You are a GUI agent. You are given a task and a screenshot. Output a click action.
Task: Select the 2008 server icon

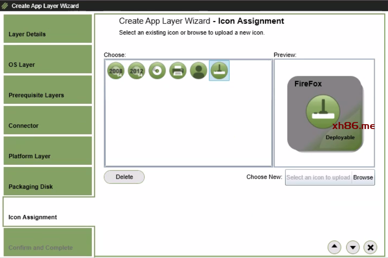(x=116, y=71)
